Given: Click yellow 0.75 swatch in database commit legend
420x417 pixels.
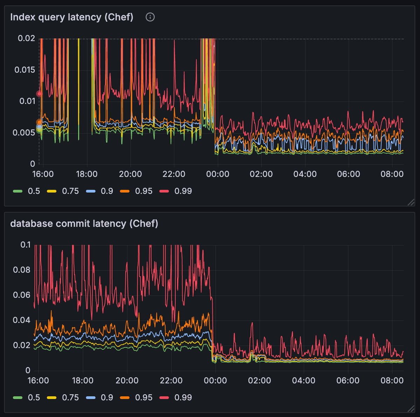Looking at the screenshot, I should point(52,397).
